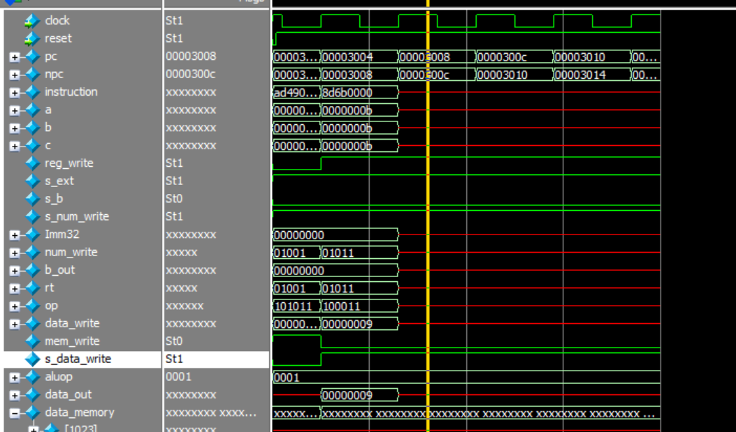736x432 pixels.
Task: Click the data_out signal diamond icon
Action: [32, 395]
